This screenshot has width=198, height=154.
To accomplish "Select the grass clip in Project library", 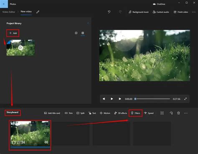I will pos(20,48).
